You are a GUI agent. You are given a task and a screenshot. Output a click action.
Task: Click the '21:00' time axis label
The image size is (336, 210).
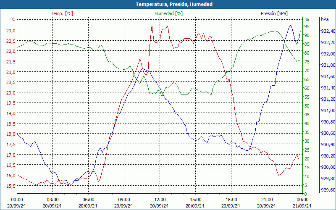[267, 200]
